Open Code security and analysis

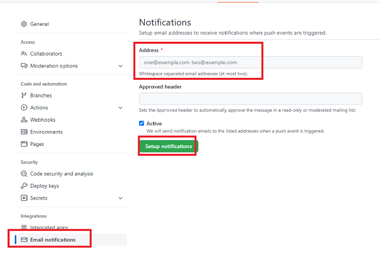coord(62,173)
